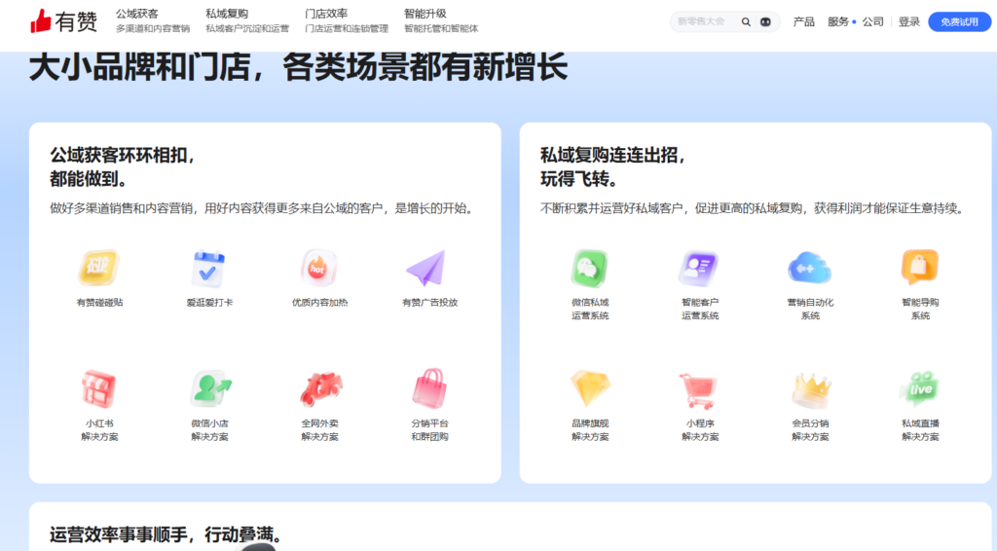The image size is (997, 551).
Task: Expand the 产品 dropdown in header
Action: [x=804, y=21]
